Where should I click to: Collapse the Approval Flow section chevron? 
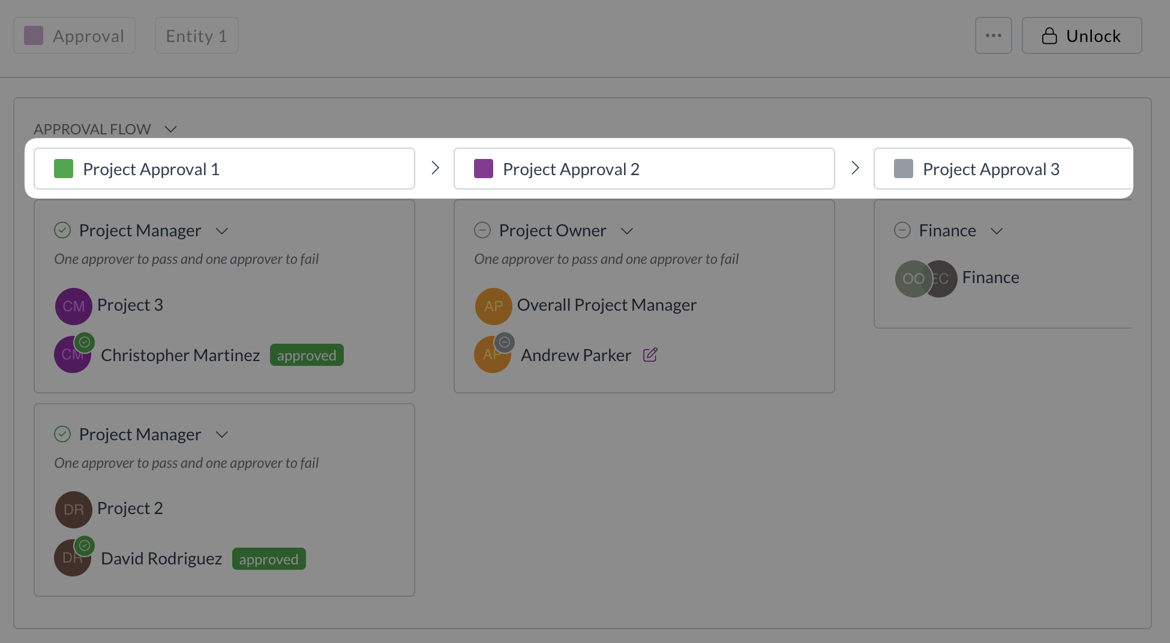click(x=170, y=130)
